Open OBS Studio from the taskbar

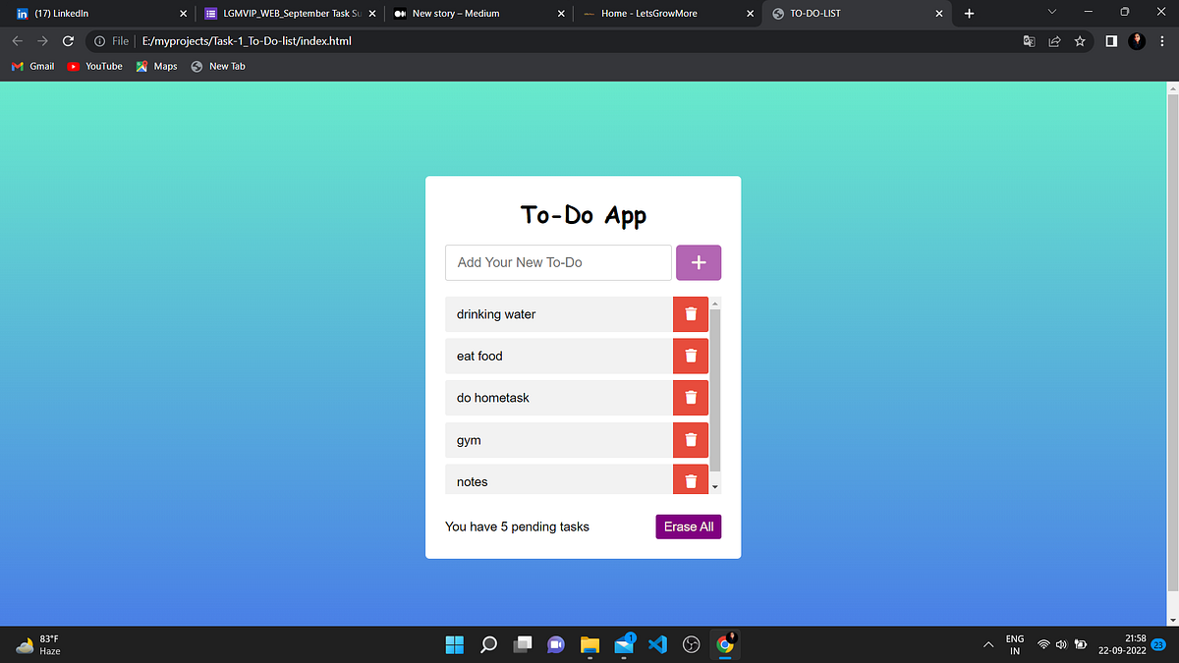tap(691, 644)
